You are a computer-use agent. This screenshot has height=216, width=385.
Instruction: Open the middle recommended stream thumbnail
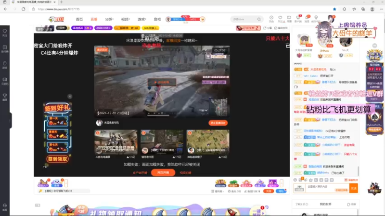[162, 142]
